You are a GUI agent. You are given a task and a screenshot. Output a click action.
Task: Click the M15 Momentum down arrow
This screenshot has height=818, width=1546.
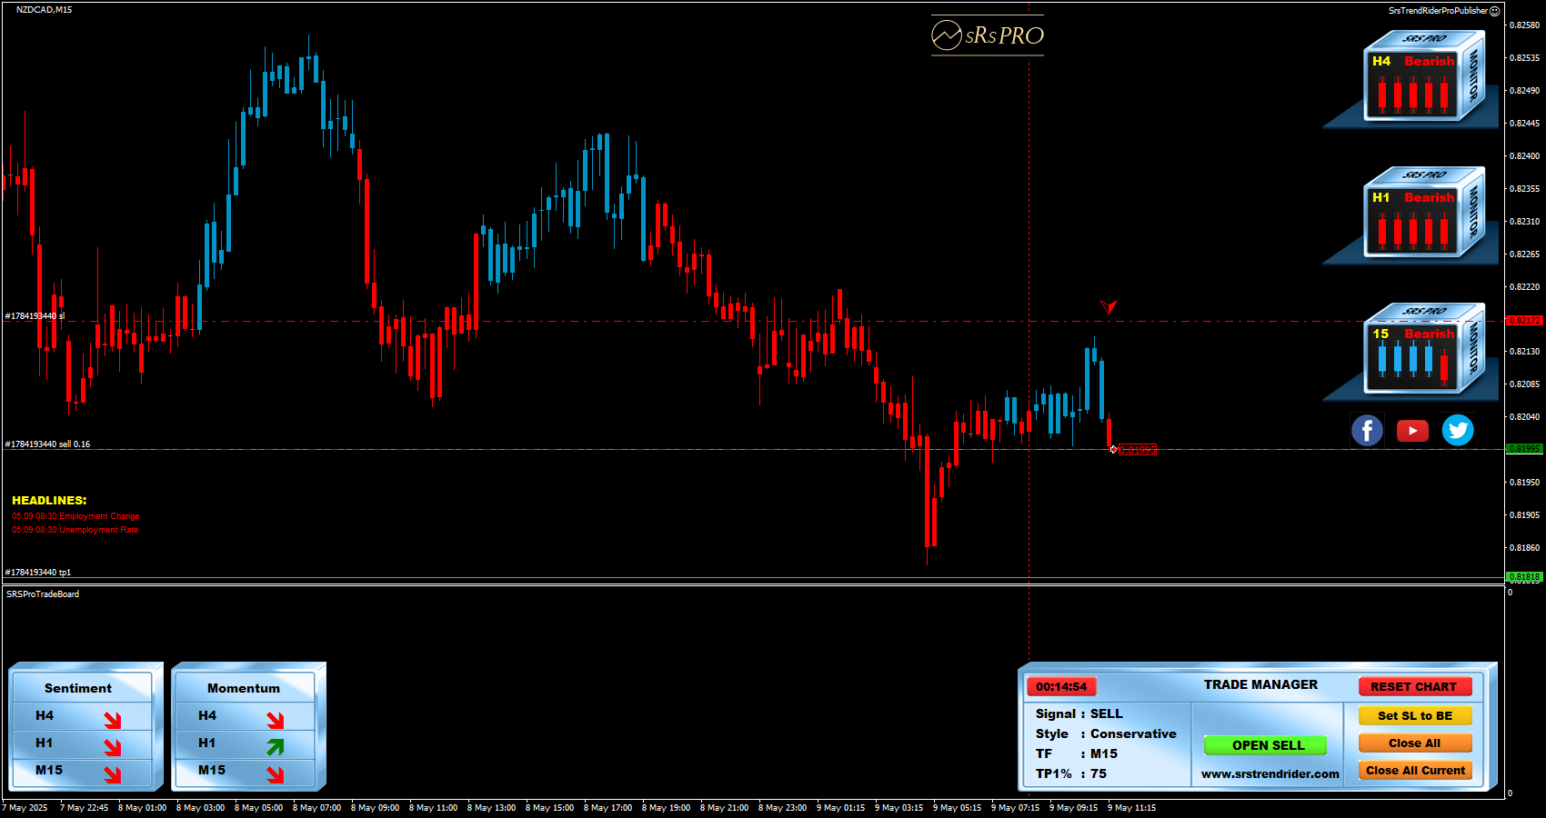[x=275, y=774]
